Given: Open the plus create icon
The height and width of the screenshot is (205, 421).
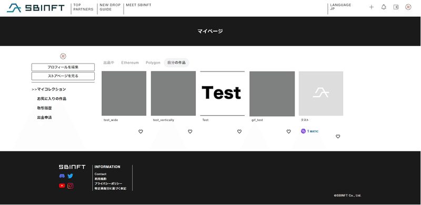Looking at the screenshot, I should point(372,7).
